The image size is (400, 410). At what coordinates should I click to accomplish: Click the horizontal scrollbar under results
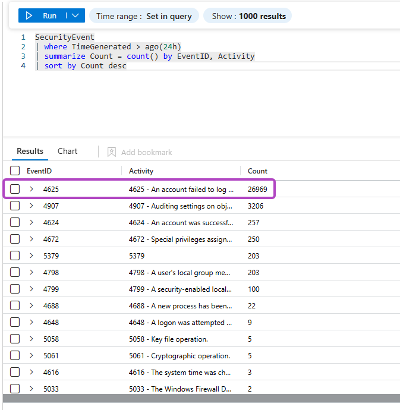[x=201, y=398]
